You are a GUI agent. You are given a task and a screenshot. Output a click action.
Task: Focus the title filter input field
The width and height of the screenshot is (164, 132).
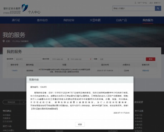(121, 59)
